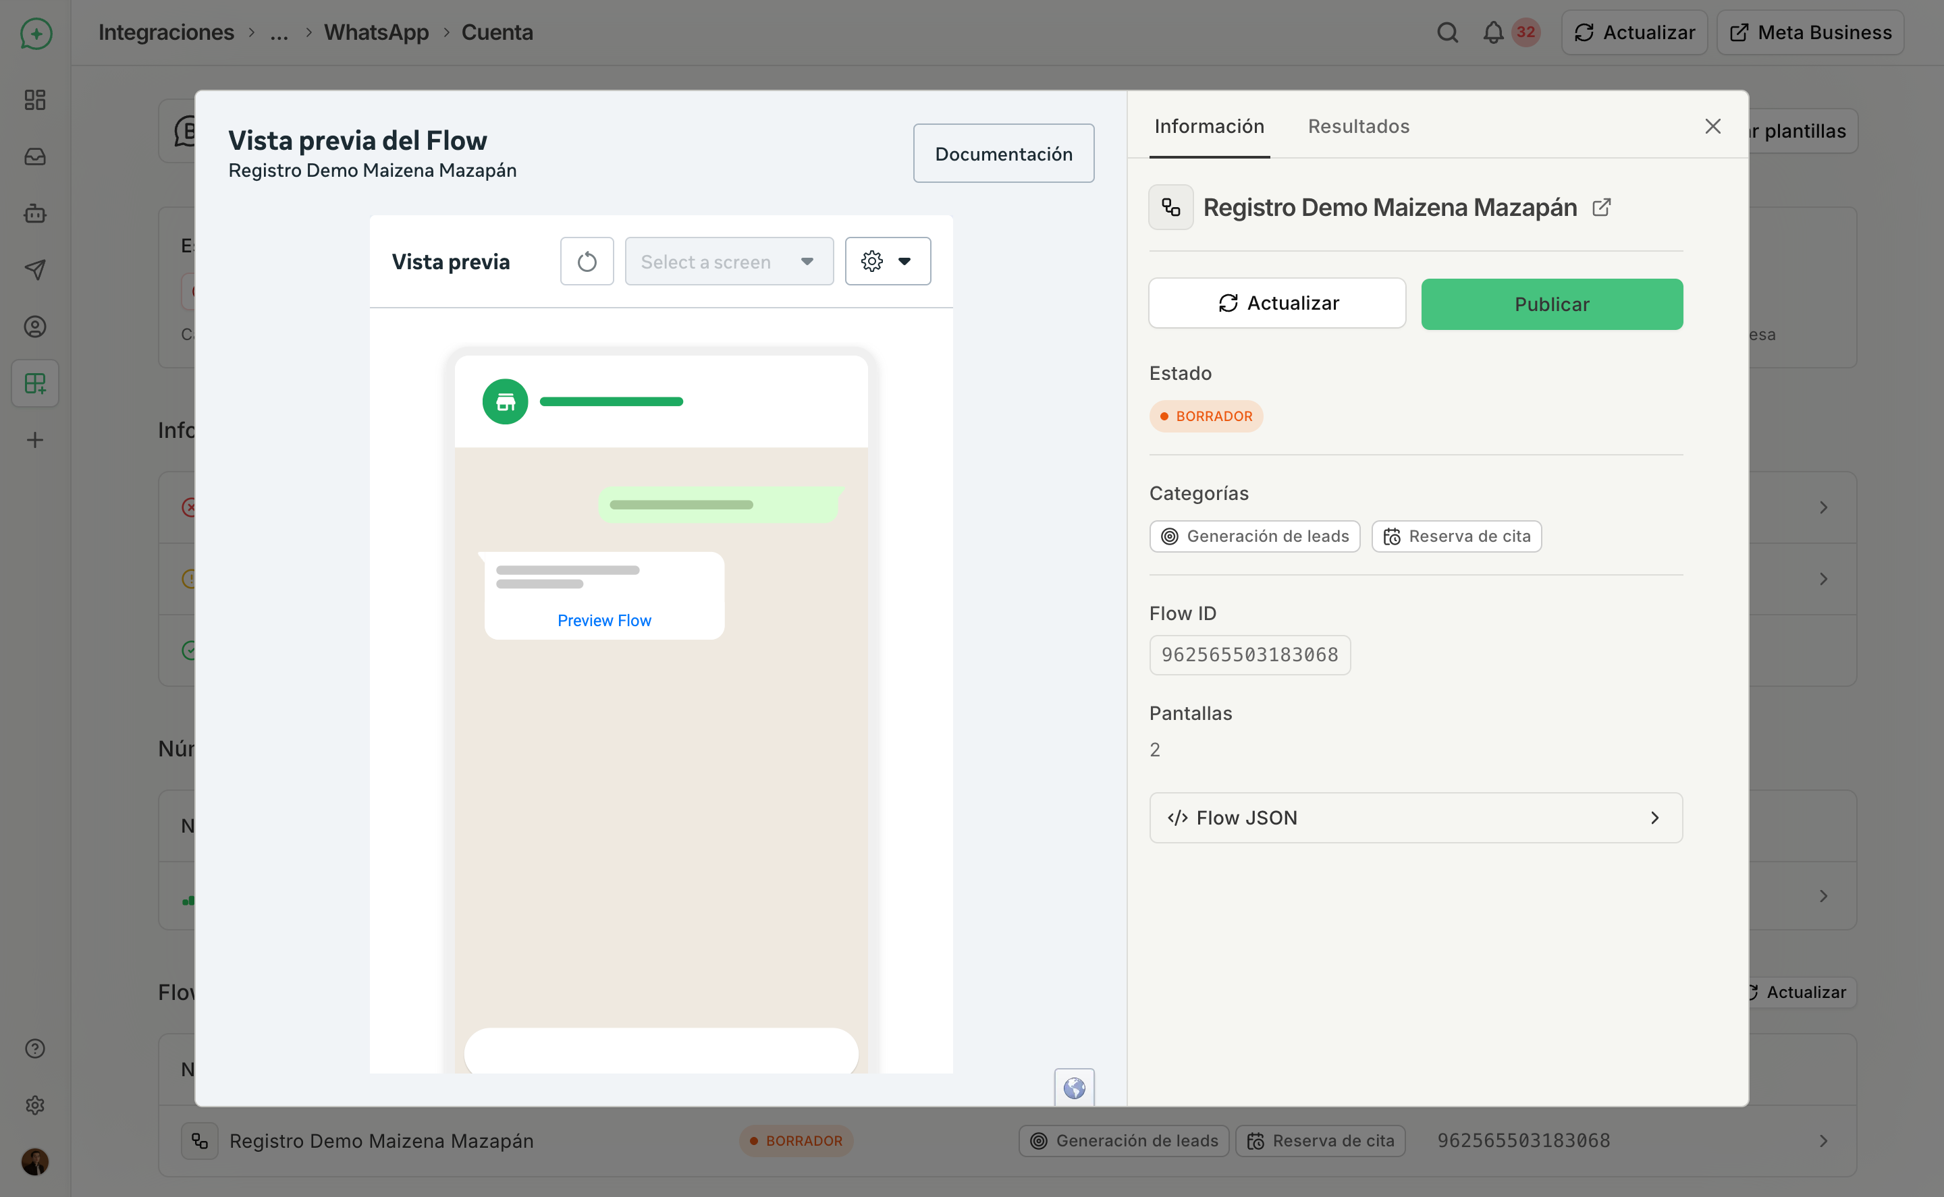Open the dashboard grid icon in sidebar
This screenshot has height=1197, width=1944.
coord(35,100)
